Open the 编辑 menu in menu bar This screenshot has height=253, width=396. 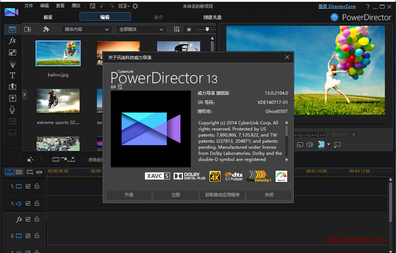44,6
